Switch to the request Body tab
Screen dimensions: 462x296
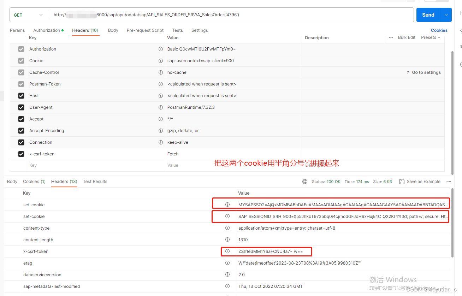[x=113, y=30]
